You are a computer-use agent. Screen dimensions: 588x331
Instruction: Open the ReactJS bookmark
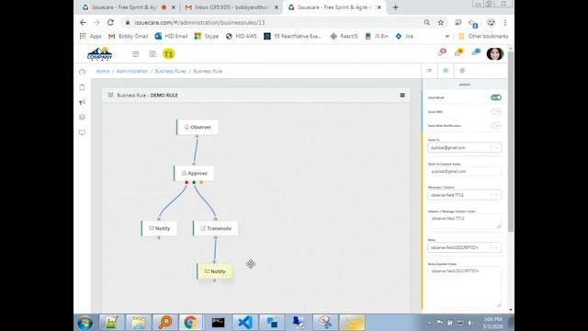coord(344,36)
